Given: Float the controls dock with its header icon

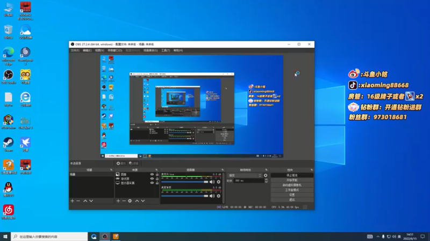Looking at the screenshot, I should [x=312, y=170].
